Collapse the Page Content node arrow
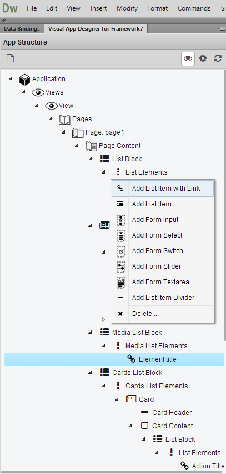 77,145
